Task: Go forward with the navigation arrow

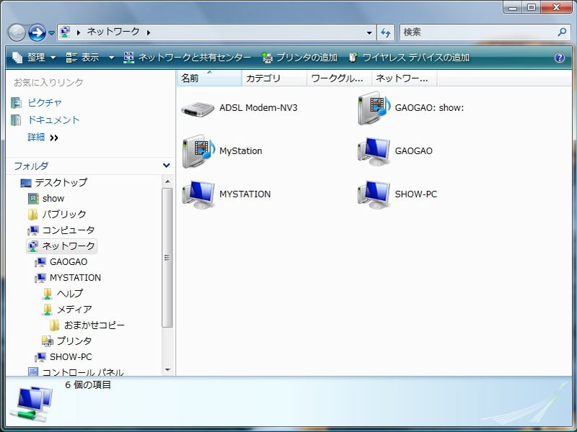Action: pyautogui.click(x=37, y=32)
